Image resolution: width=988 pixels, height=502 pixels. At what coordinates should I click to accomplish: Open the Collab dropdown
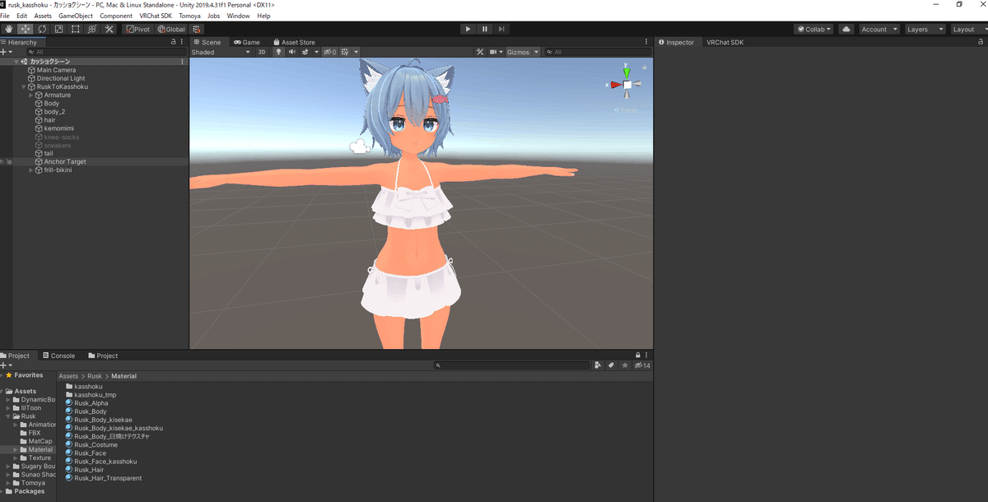click(x=814, y=29)
